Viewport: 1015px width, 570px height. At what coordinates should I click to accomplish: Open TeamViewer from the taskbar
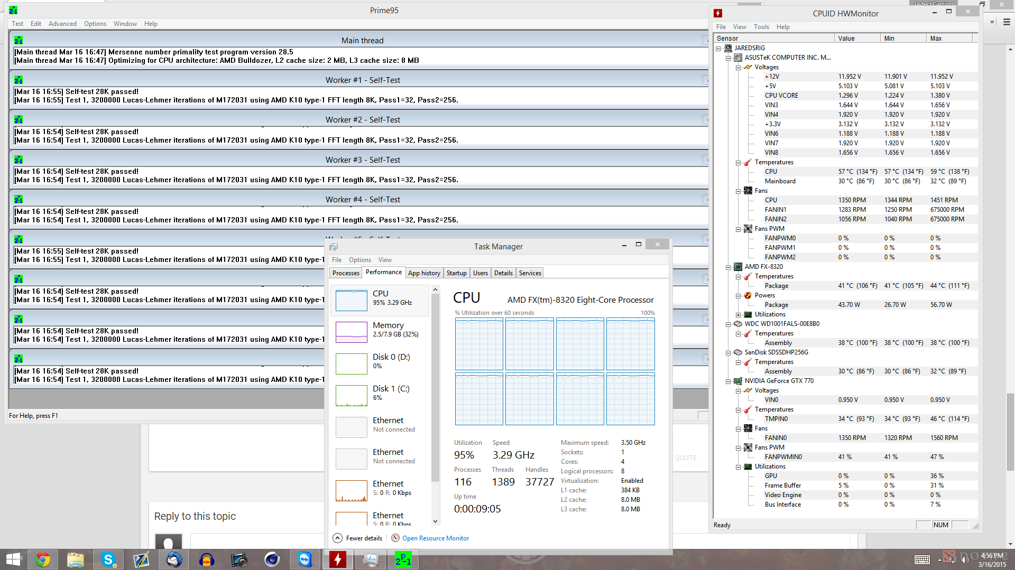(305, 559)
